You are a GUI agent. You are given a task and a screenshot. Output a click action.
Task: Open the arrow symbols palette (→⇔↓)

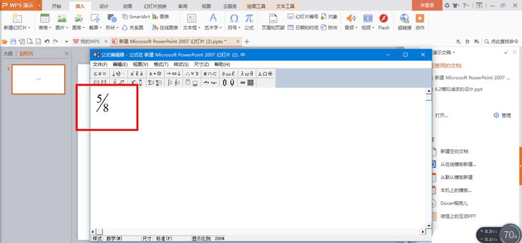[x=174, y=74]
